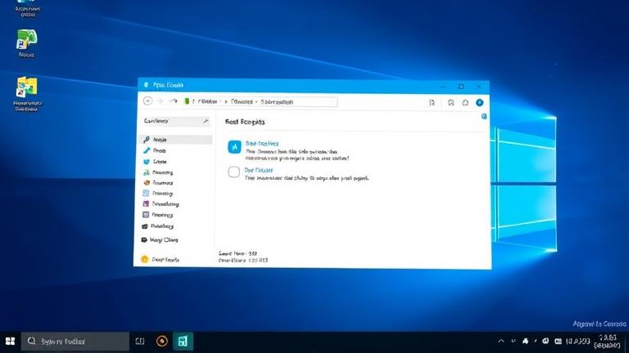Click the window title bar app icon
Screen dimensions: 629x353
pos(146,85)
